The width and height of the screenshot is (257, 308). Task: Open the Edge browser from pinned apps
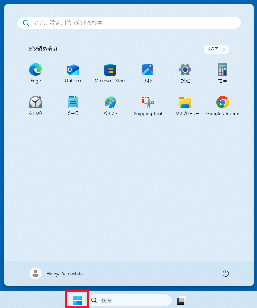(x=35, y=73)
